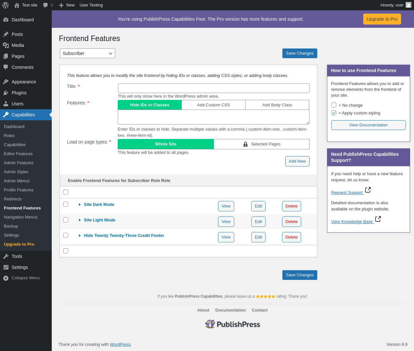Open the footer Documentation link
The width and height of the screenshot is (414, 351).
click(231, 310)
